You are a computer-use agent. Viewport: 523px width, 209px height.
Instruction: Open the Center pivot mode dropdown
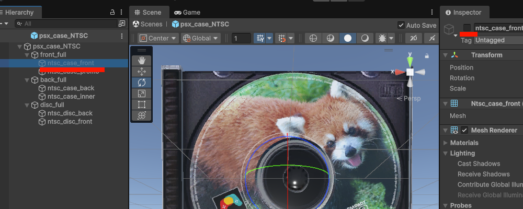[158, 38]
